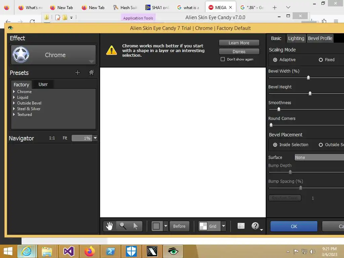Click the Before preview button

(179, 226)
